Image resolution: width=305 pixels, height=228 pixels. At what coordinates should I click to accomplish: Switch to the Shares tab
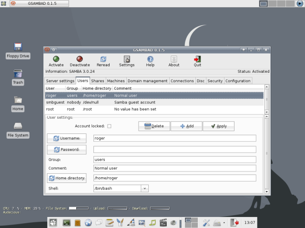[98, 81]
